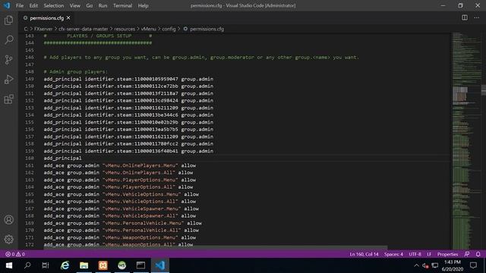Open the File menu
The height and width of the screenshot is (273, 486).
click(20, 5)
